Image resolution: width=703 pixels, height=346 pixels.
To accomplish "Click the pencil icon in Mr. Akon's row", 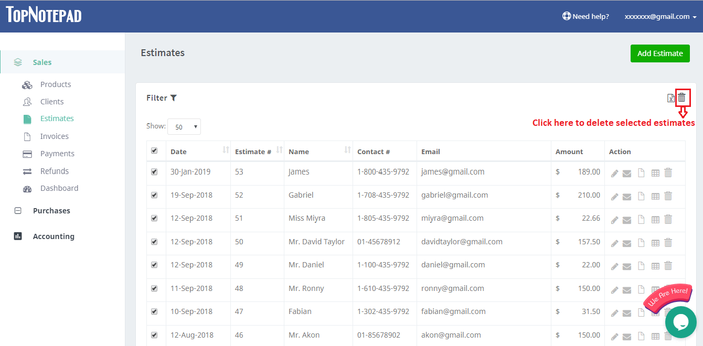I will click(x=615, y=337).
